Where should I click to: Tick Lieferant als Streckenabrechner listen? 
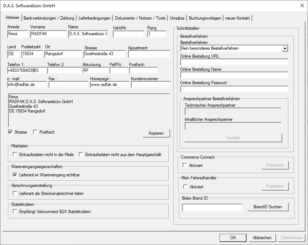pos(15,193)
